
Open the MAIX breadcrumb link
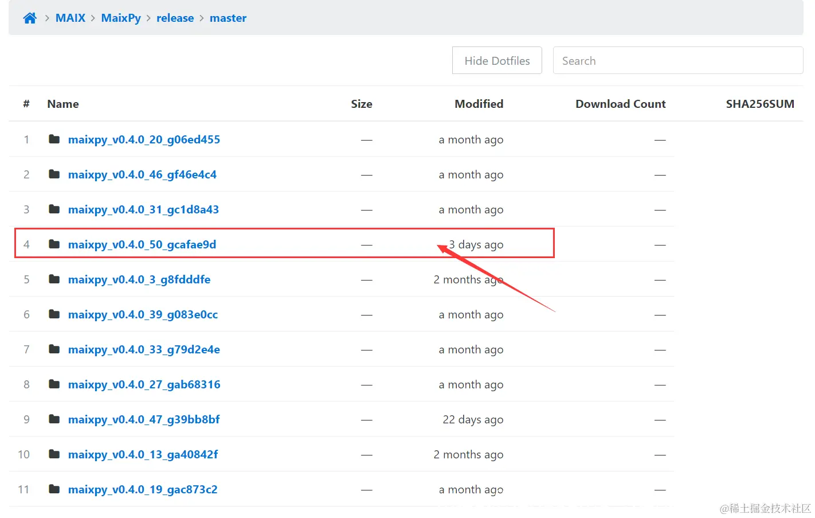70,18
